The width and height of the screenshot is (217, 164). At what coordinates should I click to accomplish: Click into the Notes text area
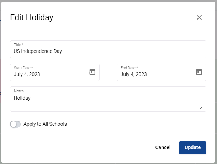pyautogui.click(x=108, y=99)
